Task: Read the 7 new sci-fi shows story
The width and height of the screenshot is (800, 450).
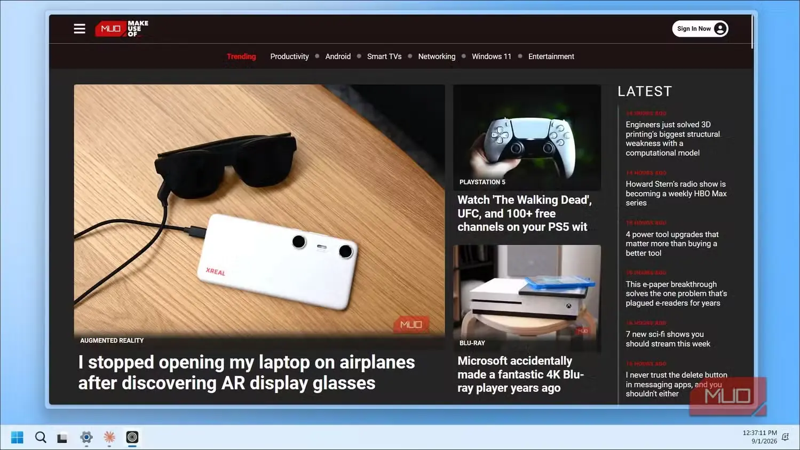Action: (668, 339)
